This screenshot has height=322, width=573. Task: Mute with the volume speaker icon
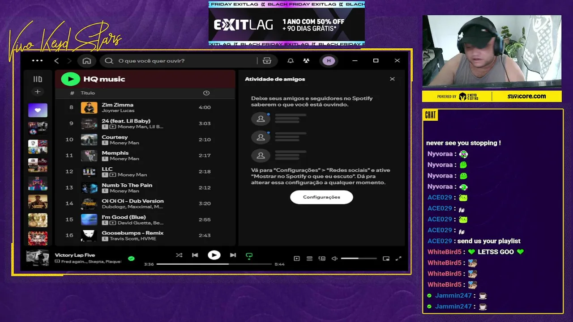(334, 258)
